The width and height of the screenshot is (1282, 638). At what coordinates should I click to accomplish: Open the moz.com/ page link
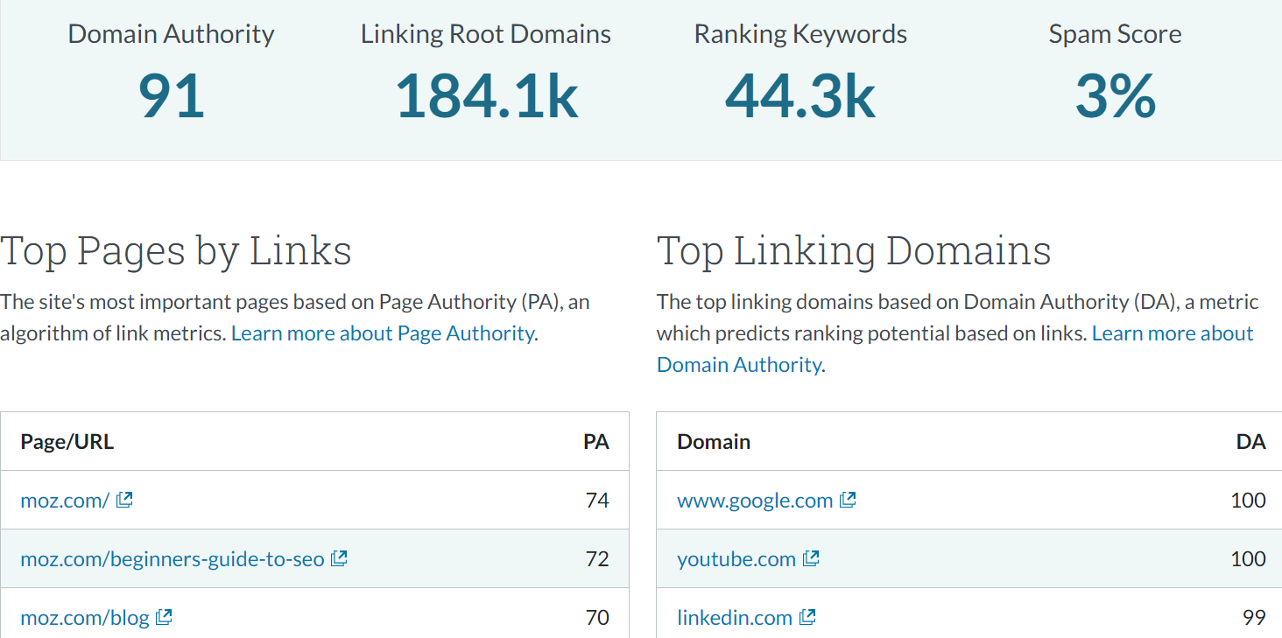[65, 501]
